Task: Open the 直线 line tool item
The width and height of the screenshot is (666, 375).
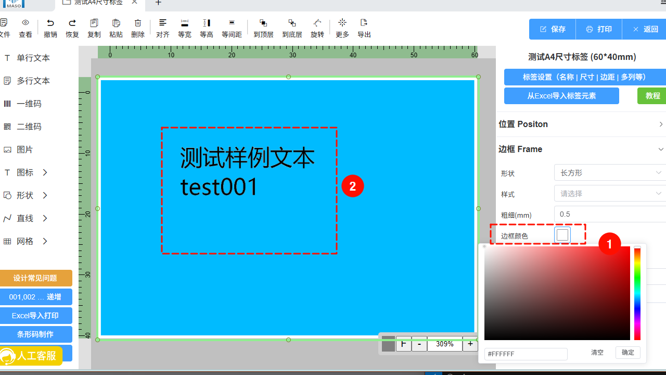Action: tap(24, 218)
